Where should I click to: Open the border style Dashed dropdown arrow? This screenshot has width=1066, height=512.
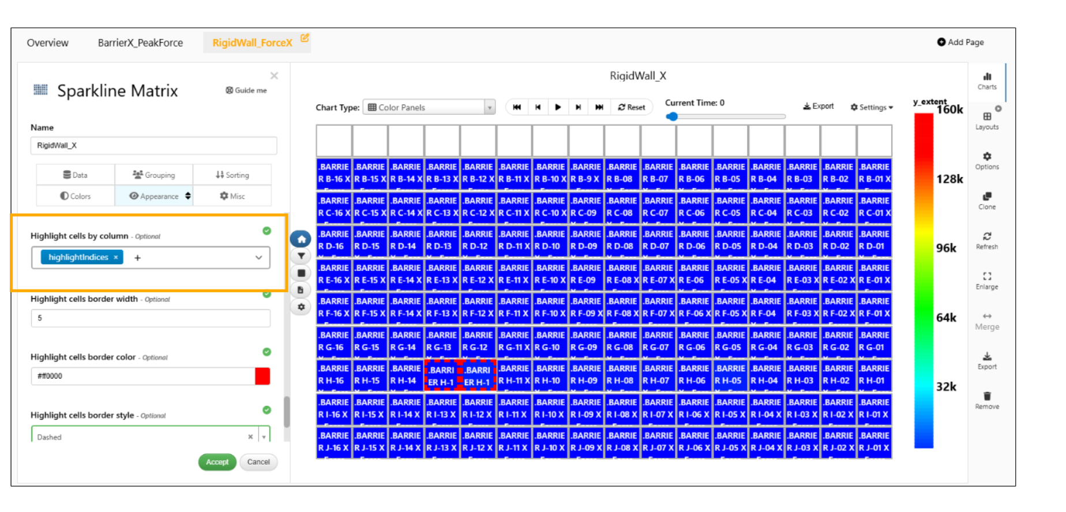click(x=264, y=437)
